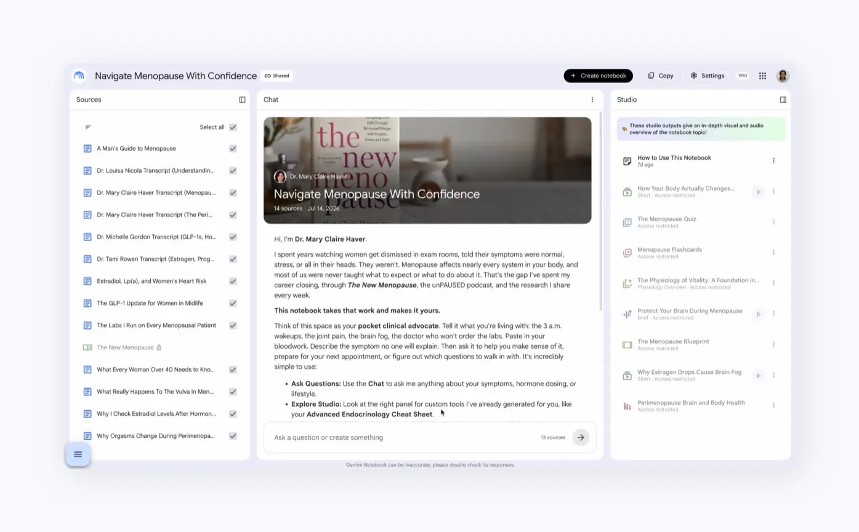This screenshot has height=532, width=859.
Task: Click the Dr. Mary Claire Haver avatar
Action: point(280,177)
